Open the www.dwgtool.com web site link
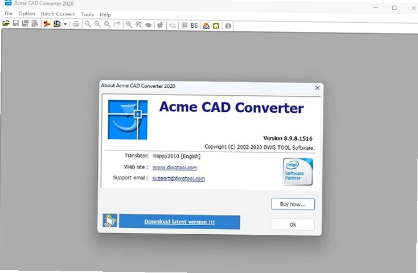 coord(175,168)
